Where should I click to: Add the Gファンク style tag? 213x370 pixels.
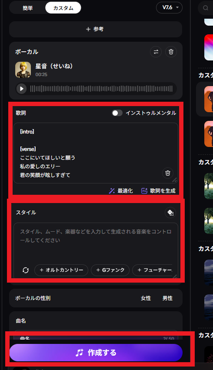point(110,270)
